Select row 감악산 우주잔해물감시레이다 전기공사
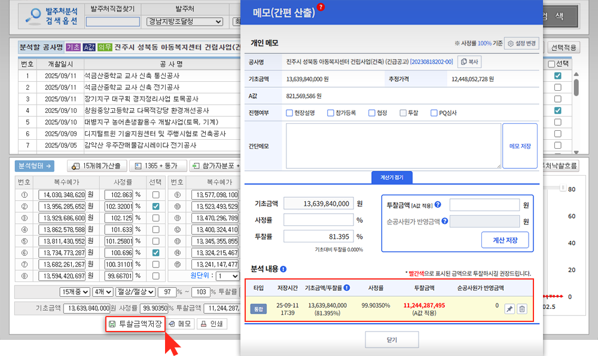This screenshot has height=356, width=598. (141, 145)
